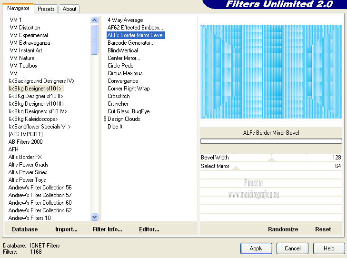The width and height of the screenshot is (347, 258).
Task: Choose Barcode Generator... filter
Action: (x=131, y=43)
